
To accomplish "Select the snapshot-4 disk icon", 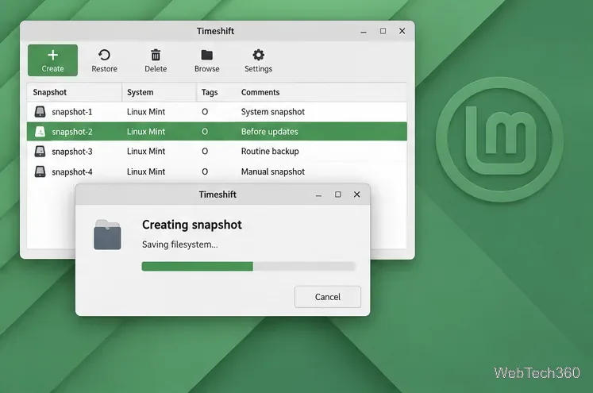I will coord(40,171).
